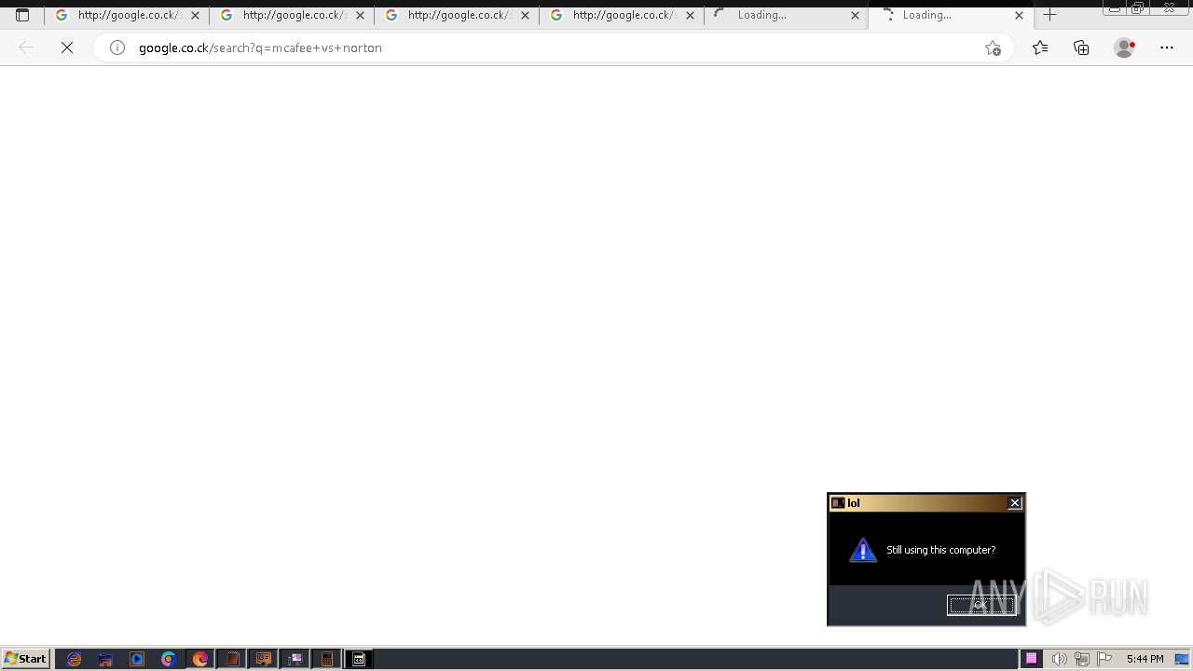Open the Favorites list
Image resolution: width=1193 pixels, height=671 pixels.
(1040, 48)
